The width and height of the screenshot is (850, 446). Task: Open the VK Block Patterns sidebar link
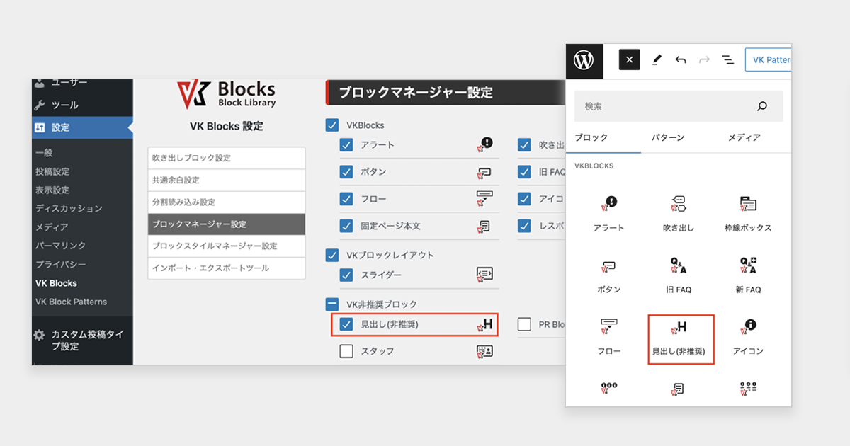(71, 302)
